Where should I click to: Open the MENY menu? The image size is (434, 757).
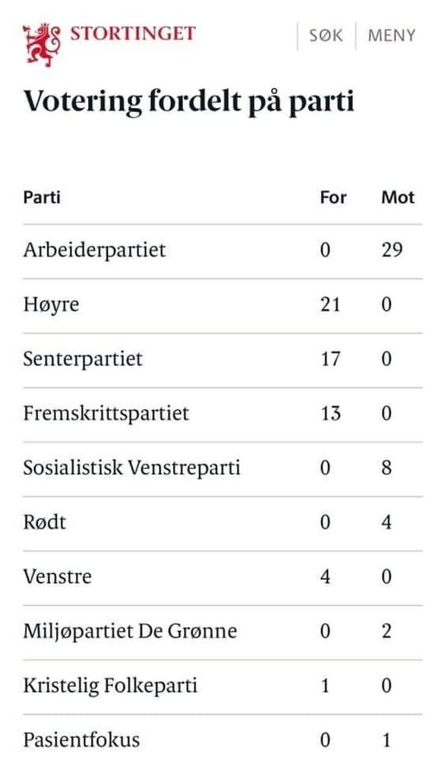(391, 35)
